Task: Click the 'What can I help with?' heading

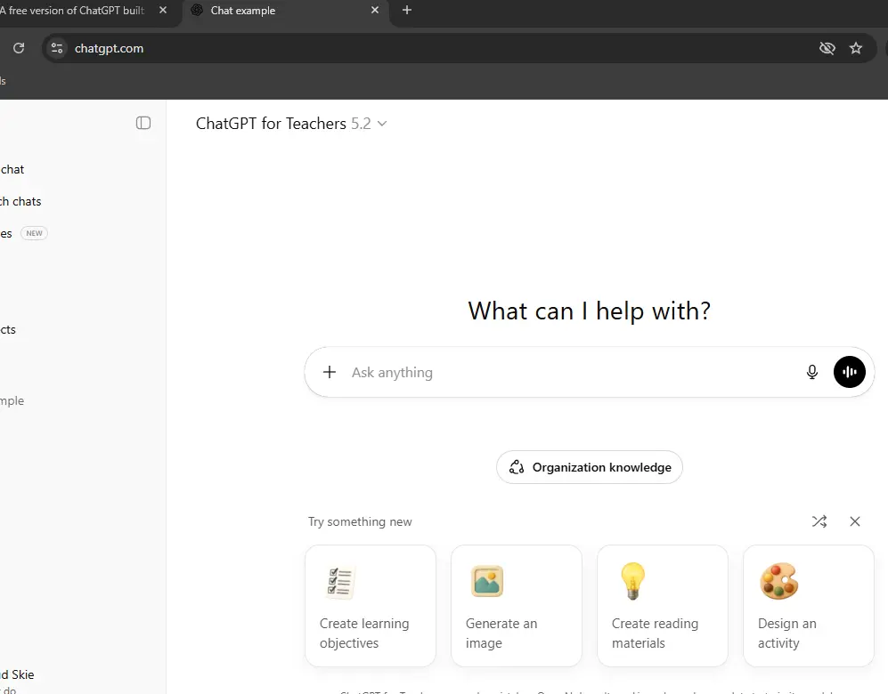Action: tap(589, 311)
